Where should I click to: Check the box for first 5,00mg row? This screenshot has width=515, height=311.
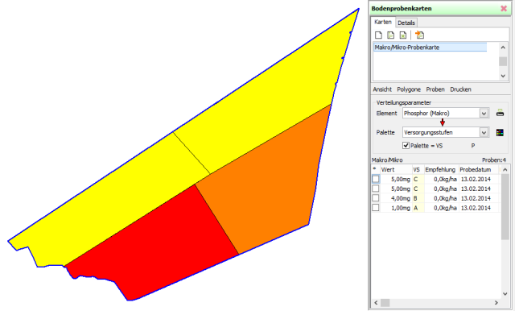coord(376,179)
